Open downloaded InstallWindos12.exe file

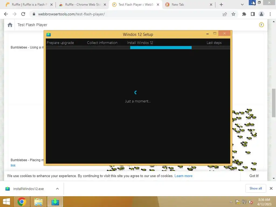tap(28, 189)
